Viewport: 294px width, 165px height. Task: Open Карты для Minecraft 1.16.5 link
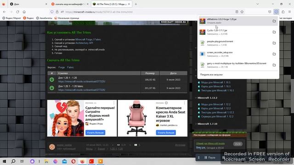coord(216,87)
